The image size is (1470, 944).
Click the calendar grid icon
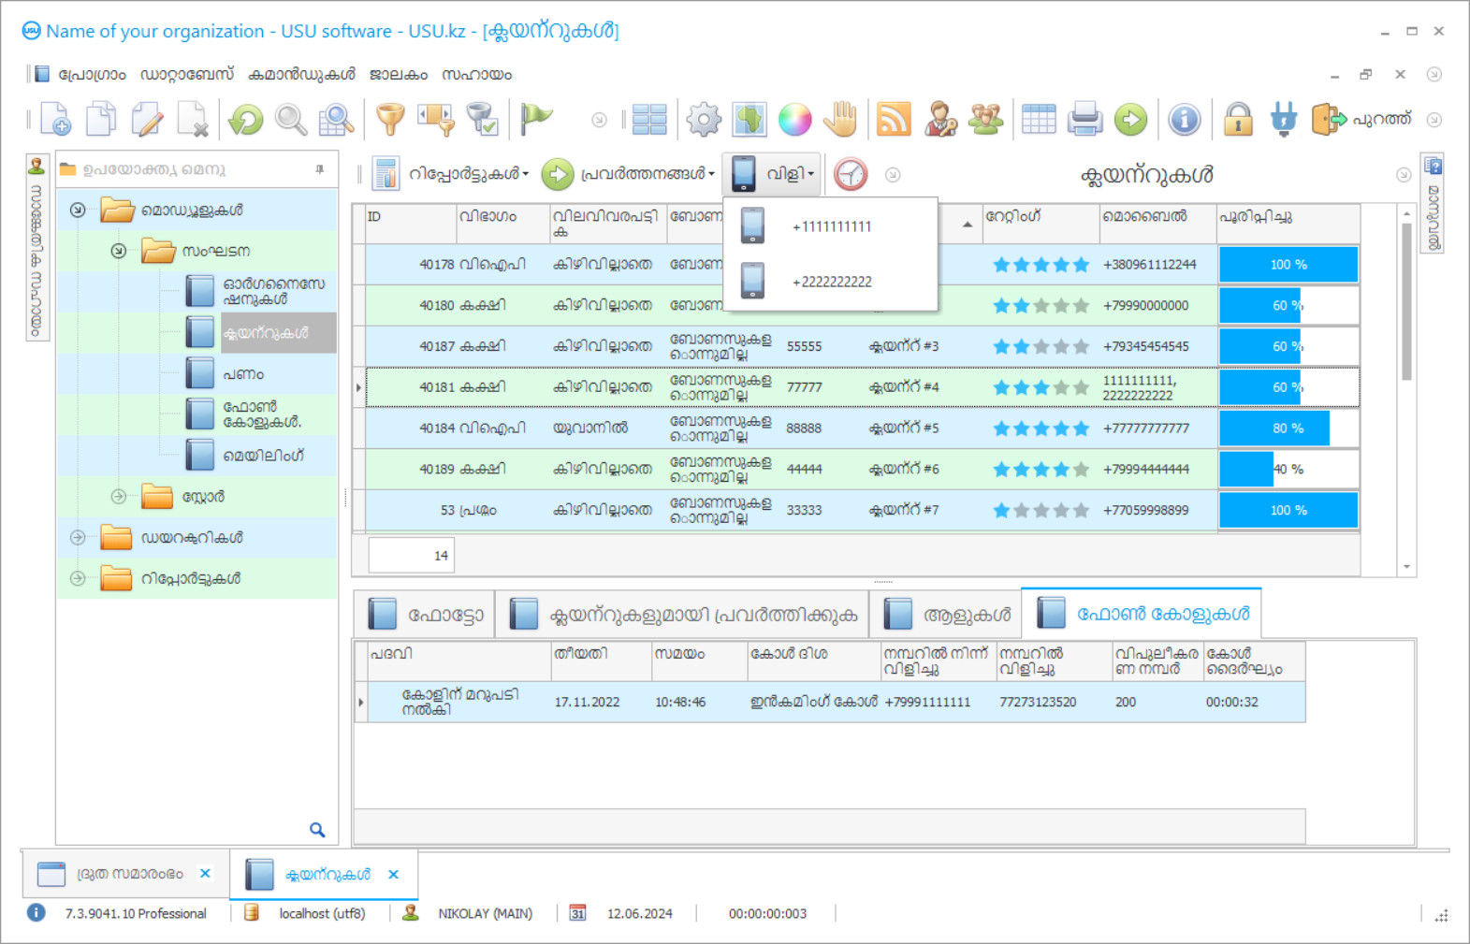(x=1039, y=120)
